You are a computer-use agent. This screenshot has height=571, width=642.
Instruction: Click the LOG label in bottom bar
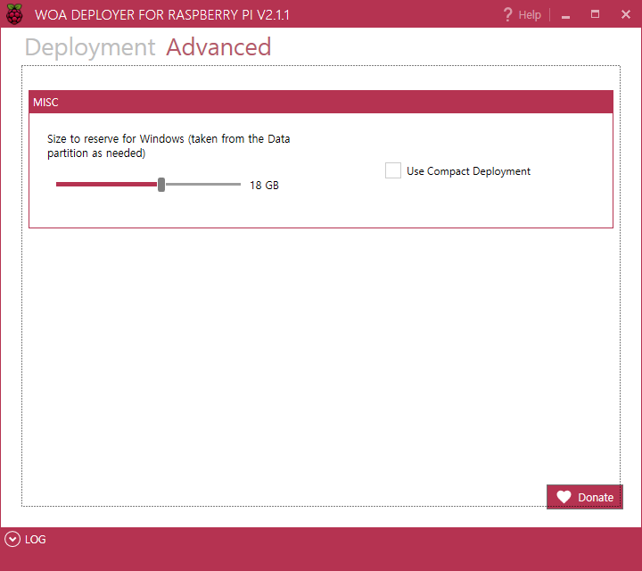coord(35,540)
